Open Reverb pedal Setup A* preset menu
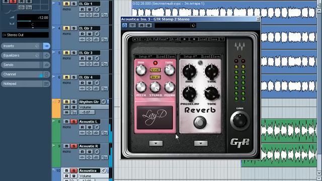 (190, 56)
